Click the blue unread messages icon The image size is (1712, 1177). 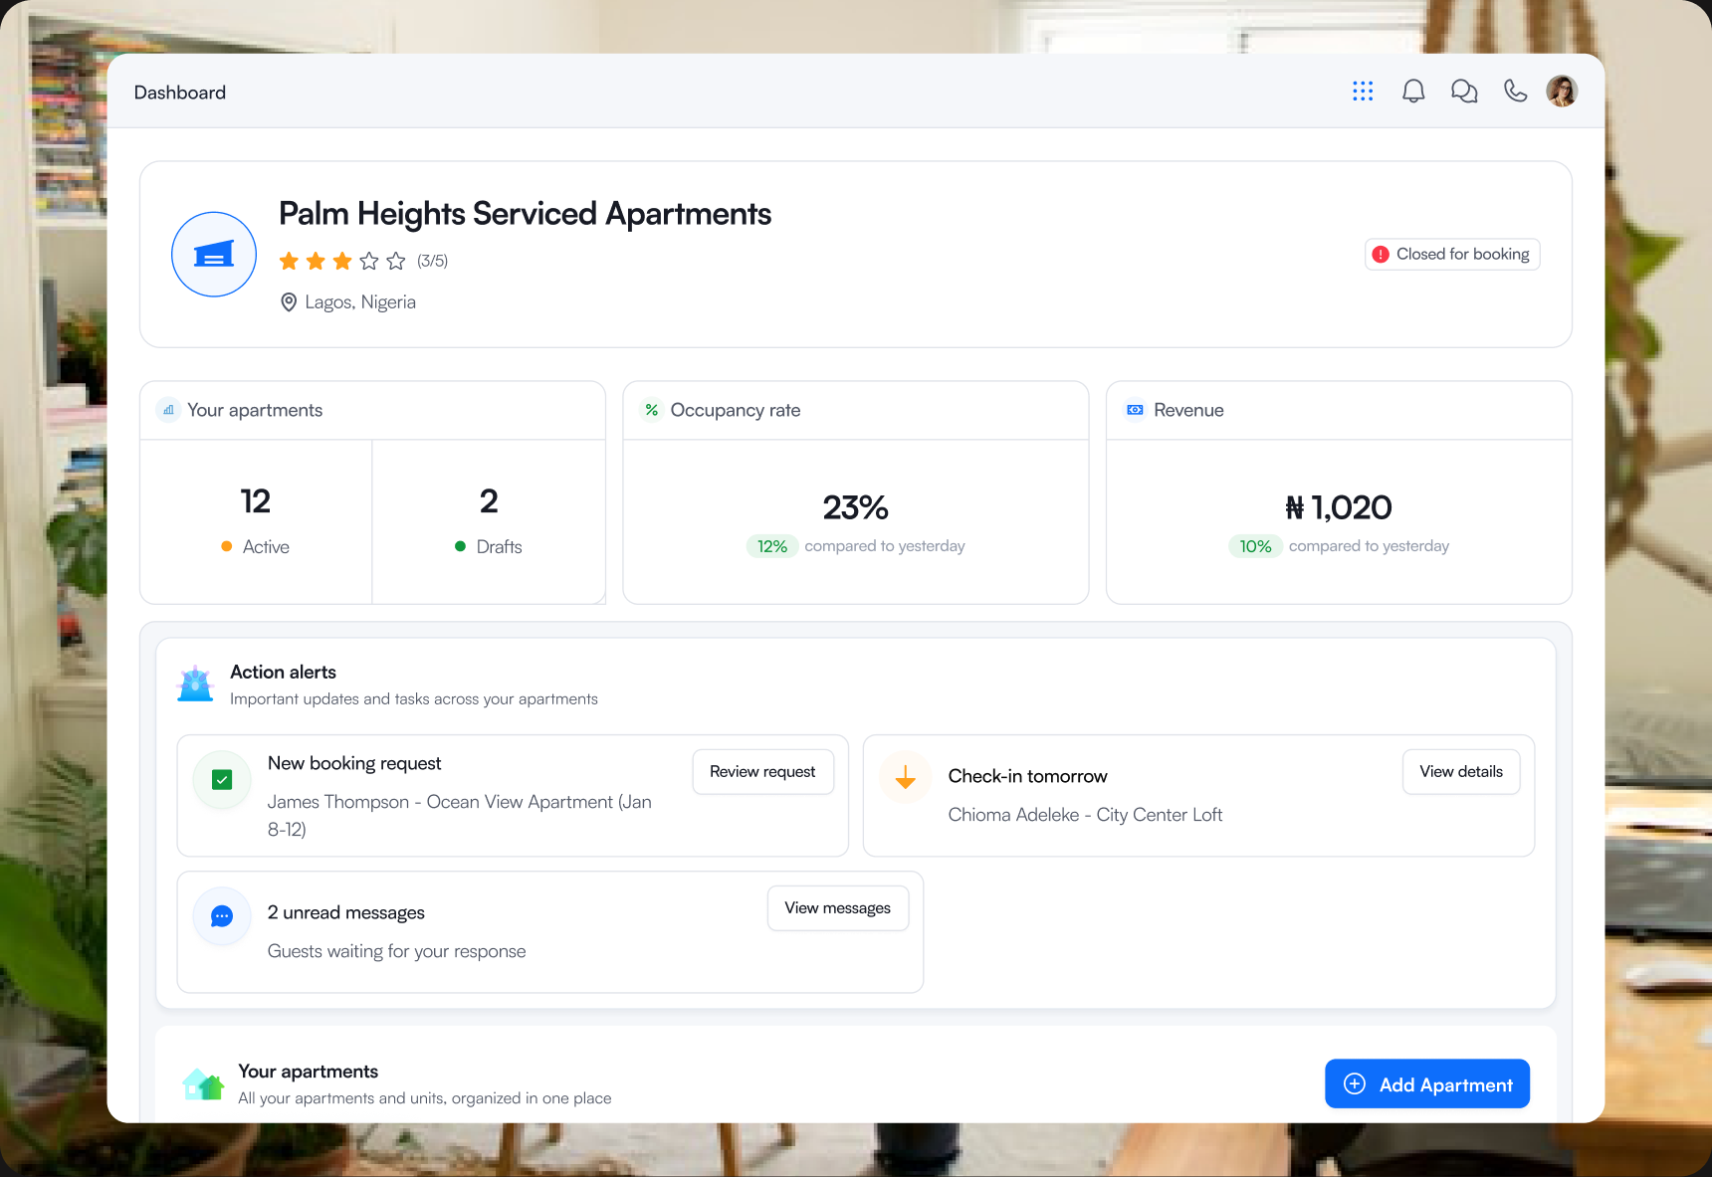tap(222, 916)
